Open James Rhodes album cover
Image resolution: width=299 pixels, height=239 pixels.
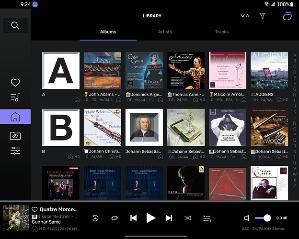228,128
